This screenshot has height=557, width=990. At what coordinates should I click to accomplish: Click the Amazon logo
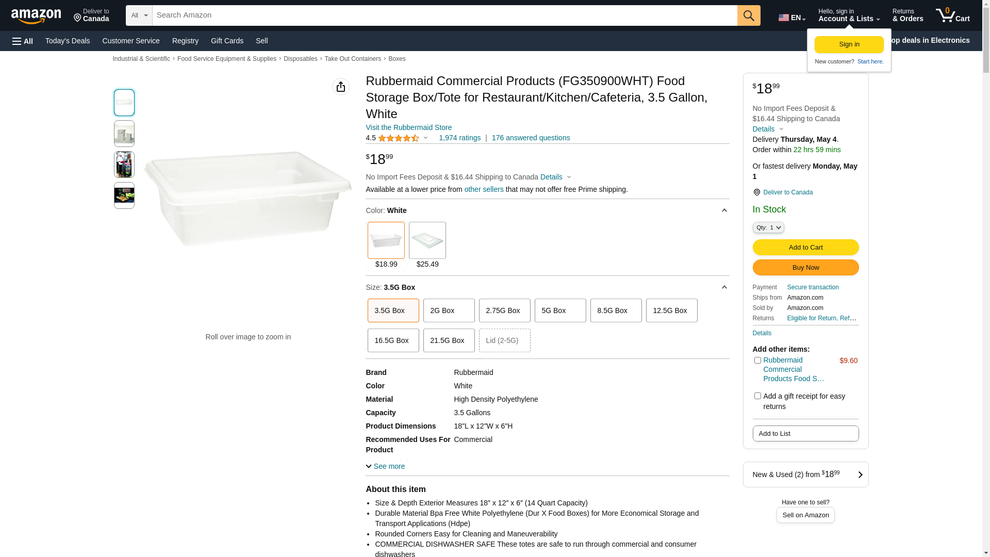click(x=36, y=16)
